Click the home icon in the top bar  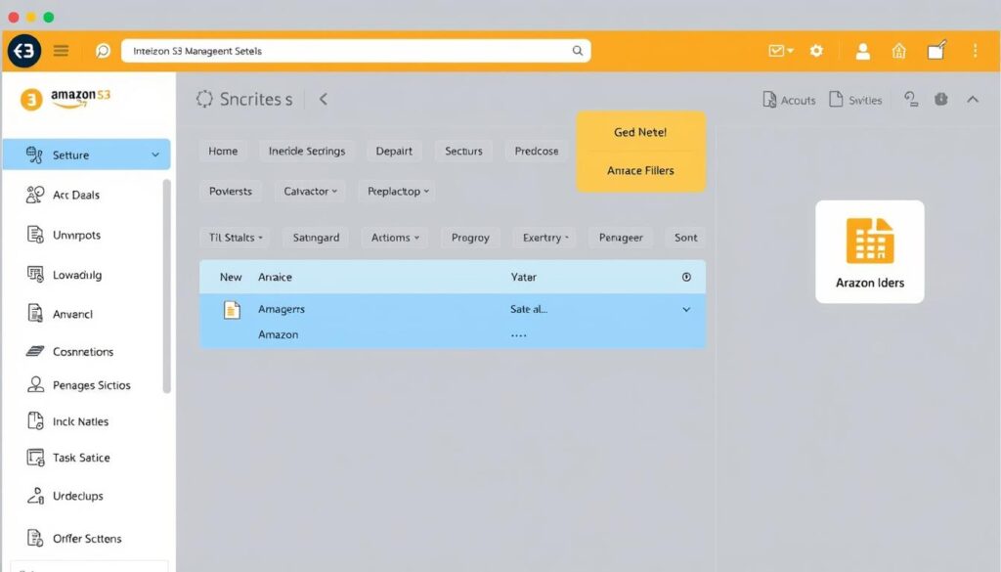tap(898, 51)
